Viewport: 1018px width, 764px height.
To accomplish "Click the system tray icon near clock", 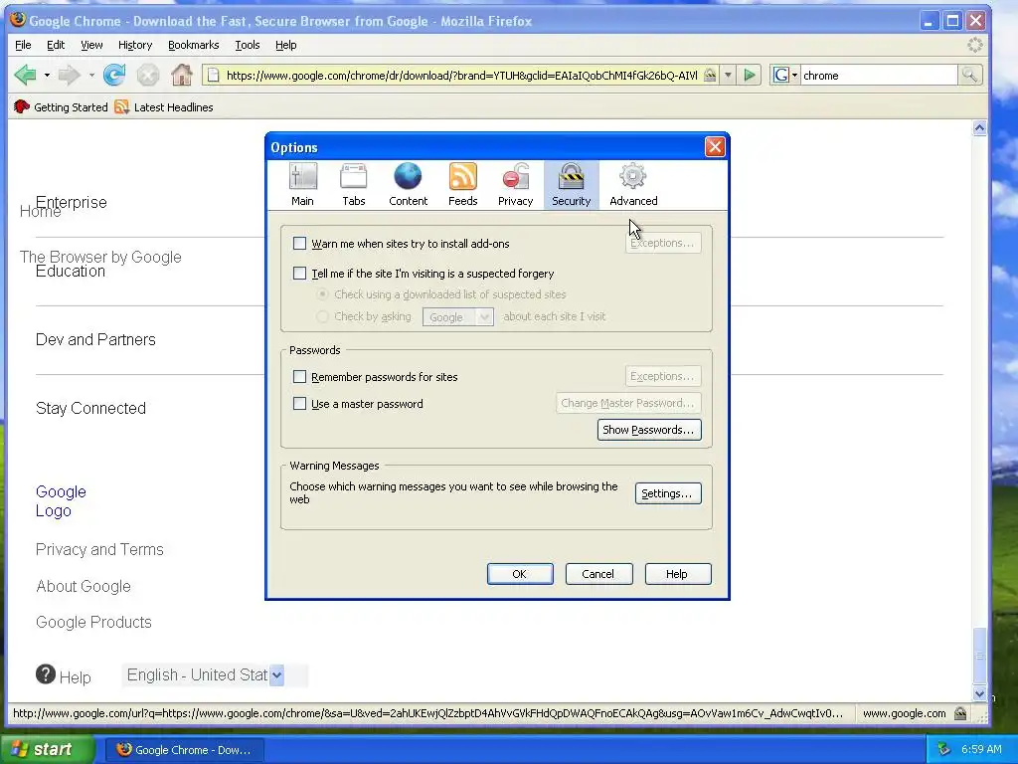I will click(x=944, y=749).
